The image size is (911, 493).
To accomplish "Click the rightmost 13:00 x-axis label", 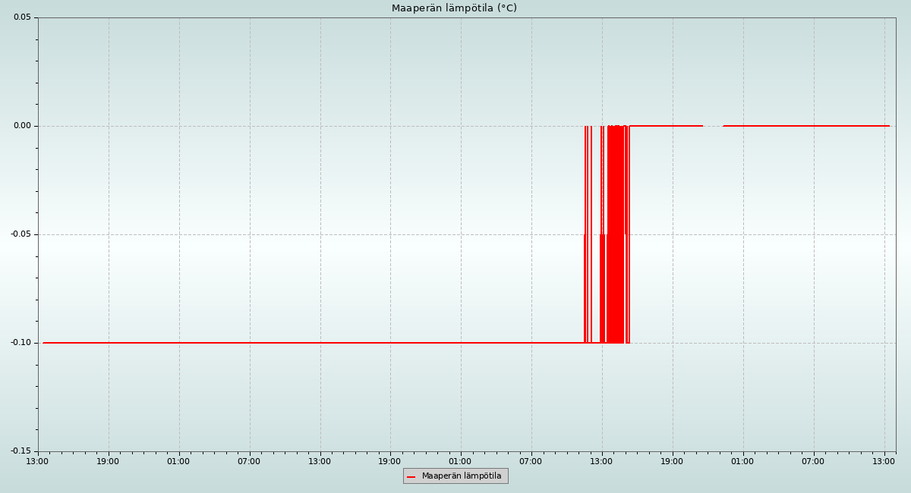I will [x=884, y=461].
